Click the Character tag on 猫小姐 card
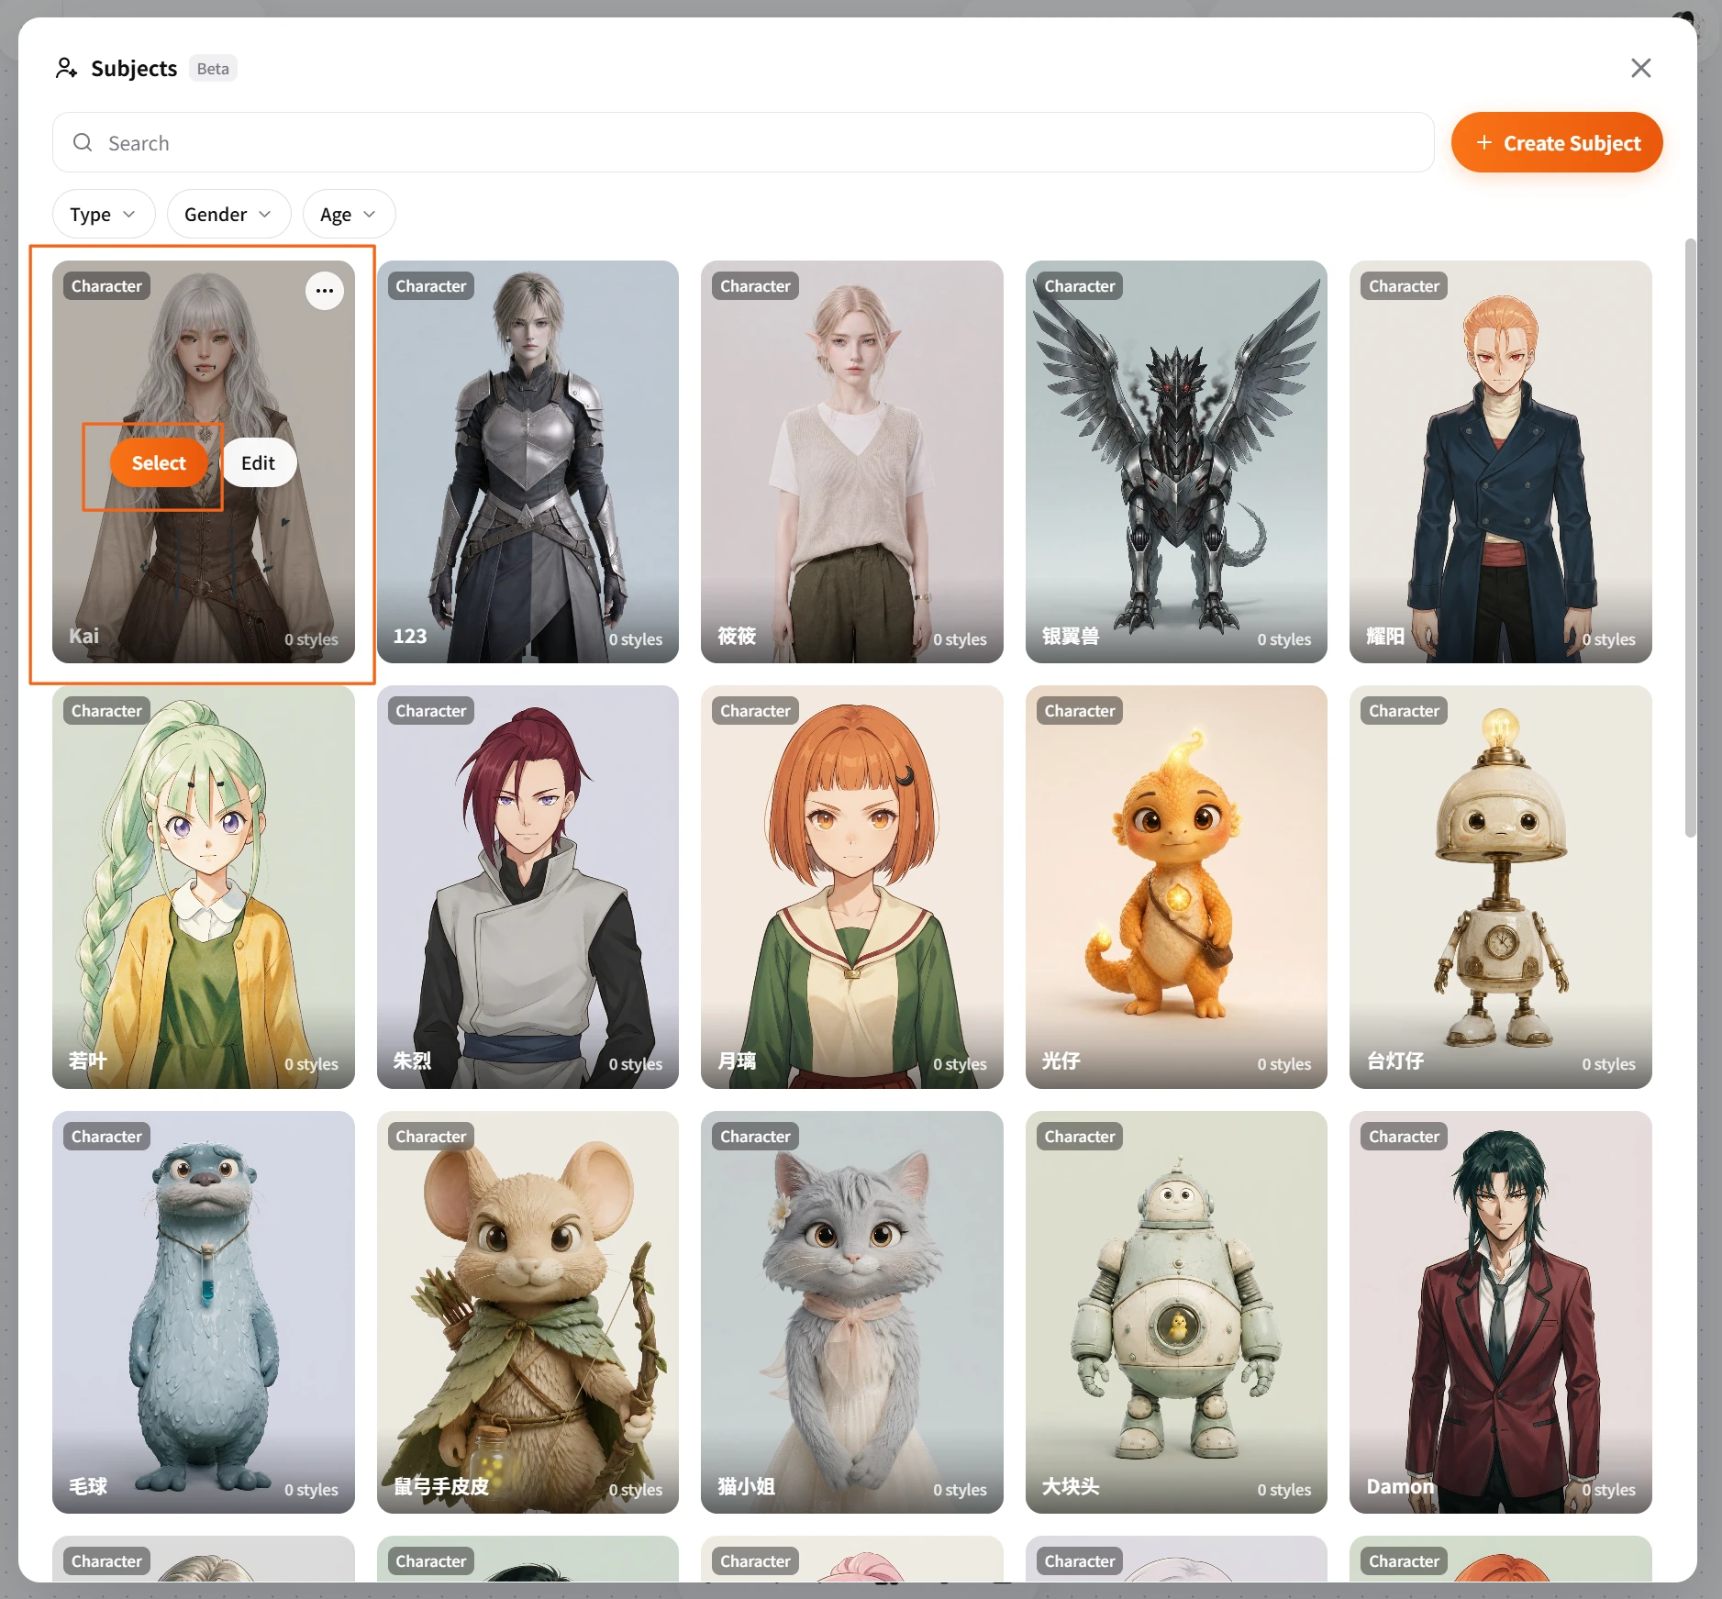This screenshot has height=1599, width=1722. [755, 1137]
